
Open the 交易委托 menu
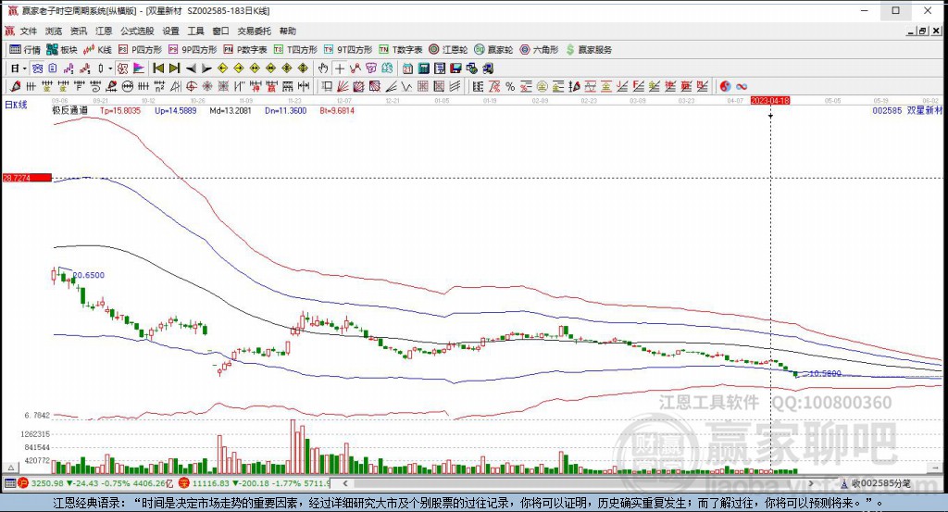click(x=255, y=31)
